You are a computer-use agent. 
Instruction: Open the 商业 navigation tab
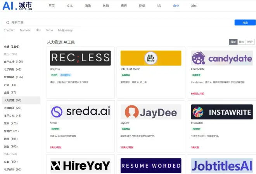[176, 6]
